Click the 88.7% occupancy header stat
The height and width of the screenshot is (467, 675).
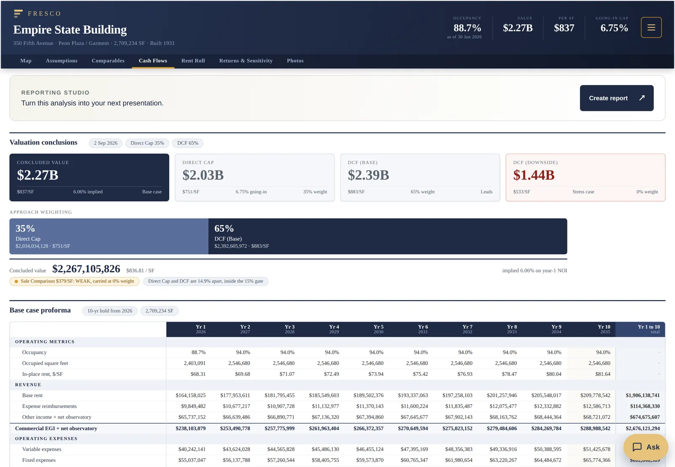point(467,28)
